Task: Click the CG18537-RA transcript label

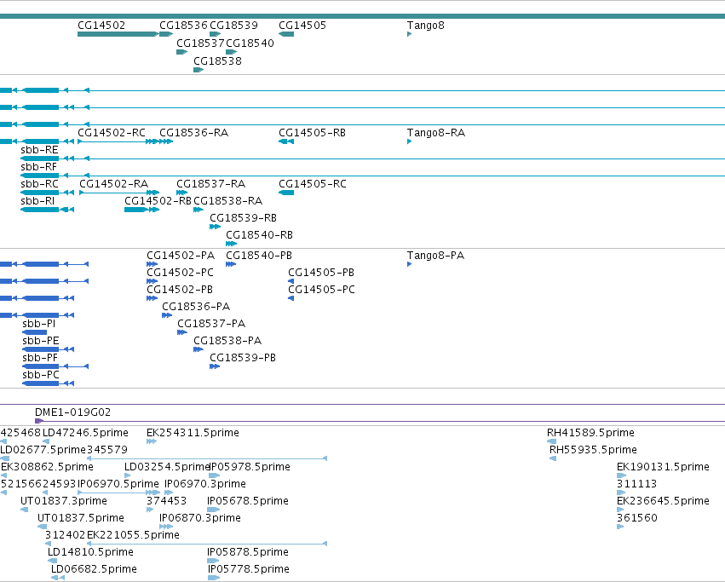Action: point(210,184)
